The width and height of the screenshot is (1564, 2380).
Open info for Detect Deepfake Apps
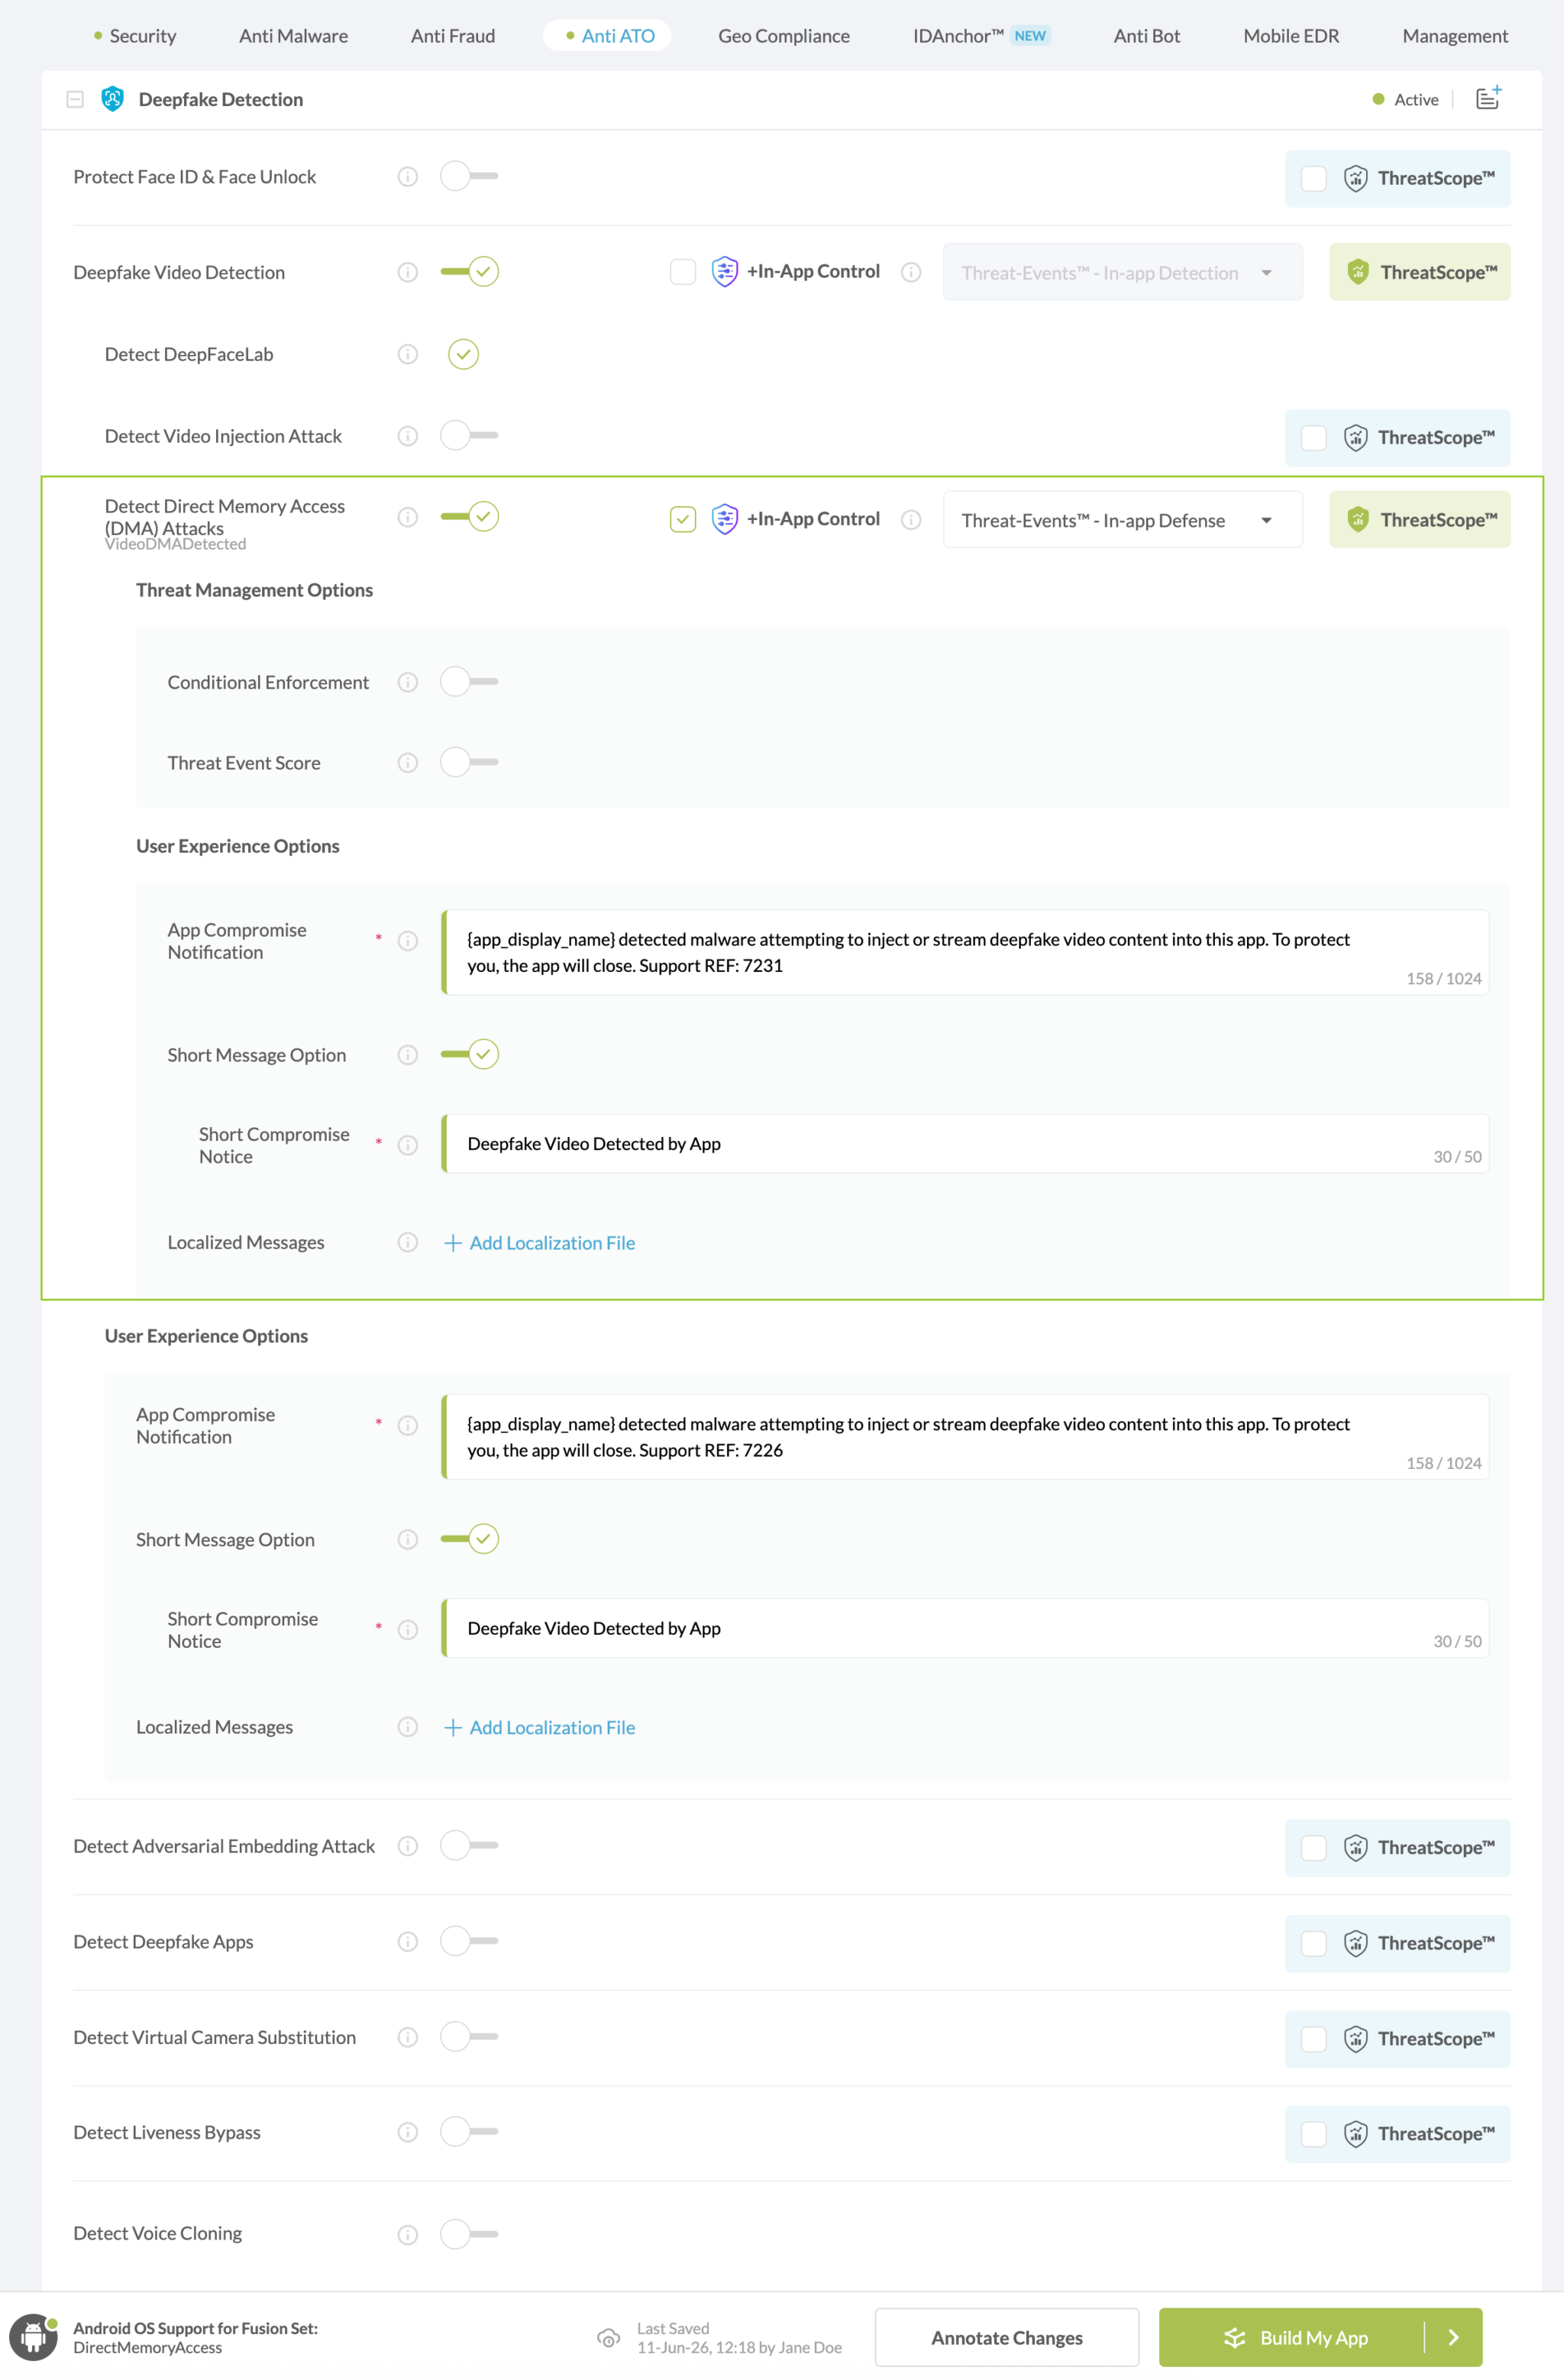[408, 1942]
